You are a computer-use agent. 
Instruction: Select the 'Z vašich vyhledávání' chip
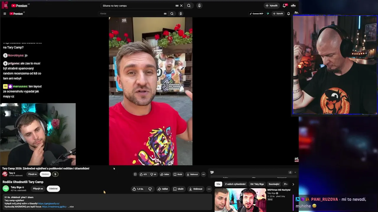tap(235, 184)
